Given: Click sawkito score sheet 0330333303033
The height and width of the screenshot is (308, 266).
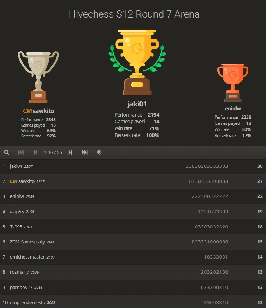Looking at the screenshot, I should [x=208, y=181].
